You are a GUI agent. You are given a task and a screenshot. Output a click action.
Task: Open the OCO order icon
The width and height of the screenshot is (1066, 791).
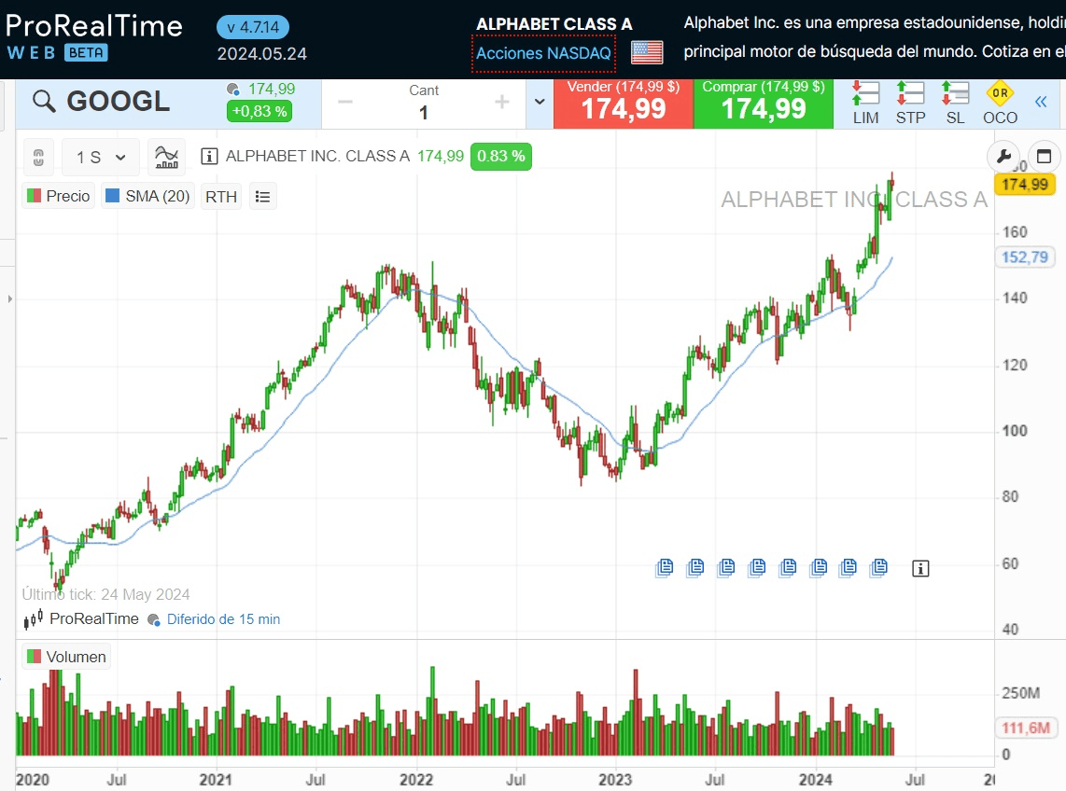pyautogui.click(x=1000, y=103)
